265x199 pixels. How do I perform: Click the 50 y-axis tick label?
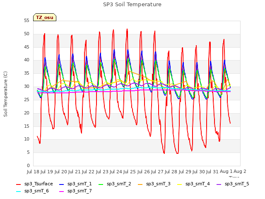point(26,34)
